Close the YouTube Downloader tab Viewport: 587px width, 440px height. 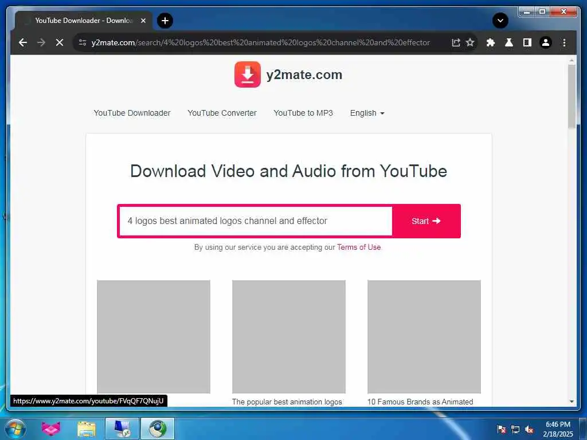143,21
